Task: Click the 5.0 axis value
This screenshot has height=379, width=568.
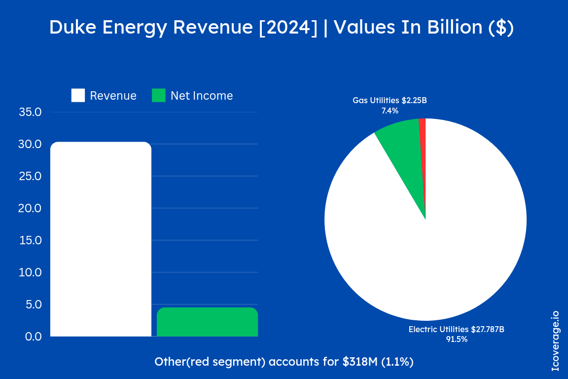Action: [34, 304]
